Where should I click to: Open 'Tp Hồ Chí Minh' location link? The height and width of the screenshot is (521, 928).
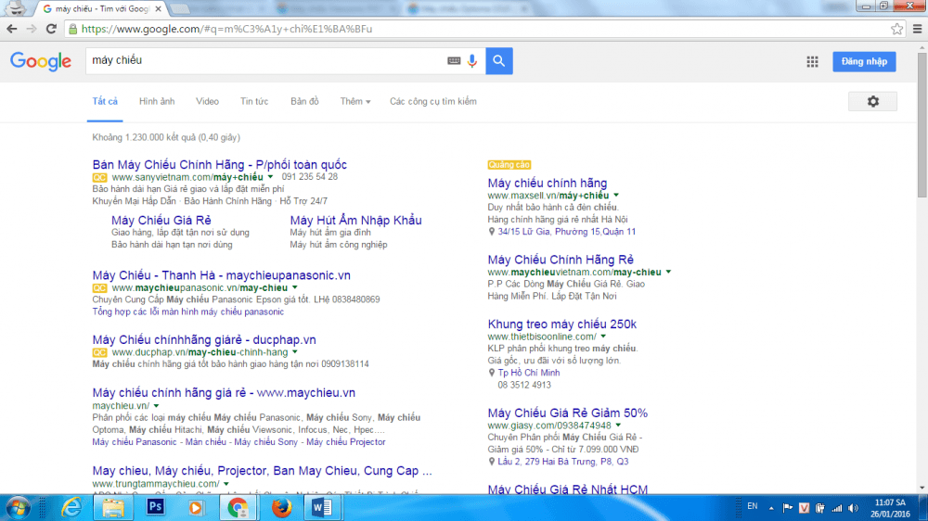(529, 373)
